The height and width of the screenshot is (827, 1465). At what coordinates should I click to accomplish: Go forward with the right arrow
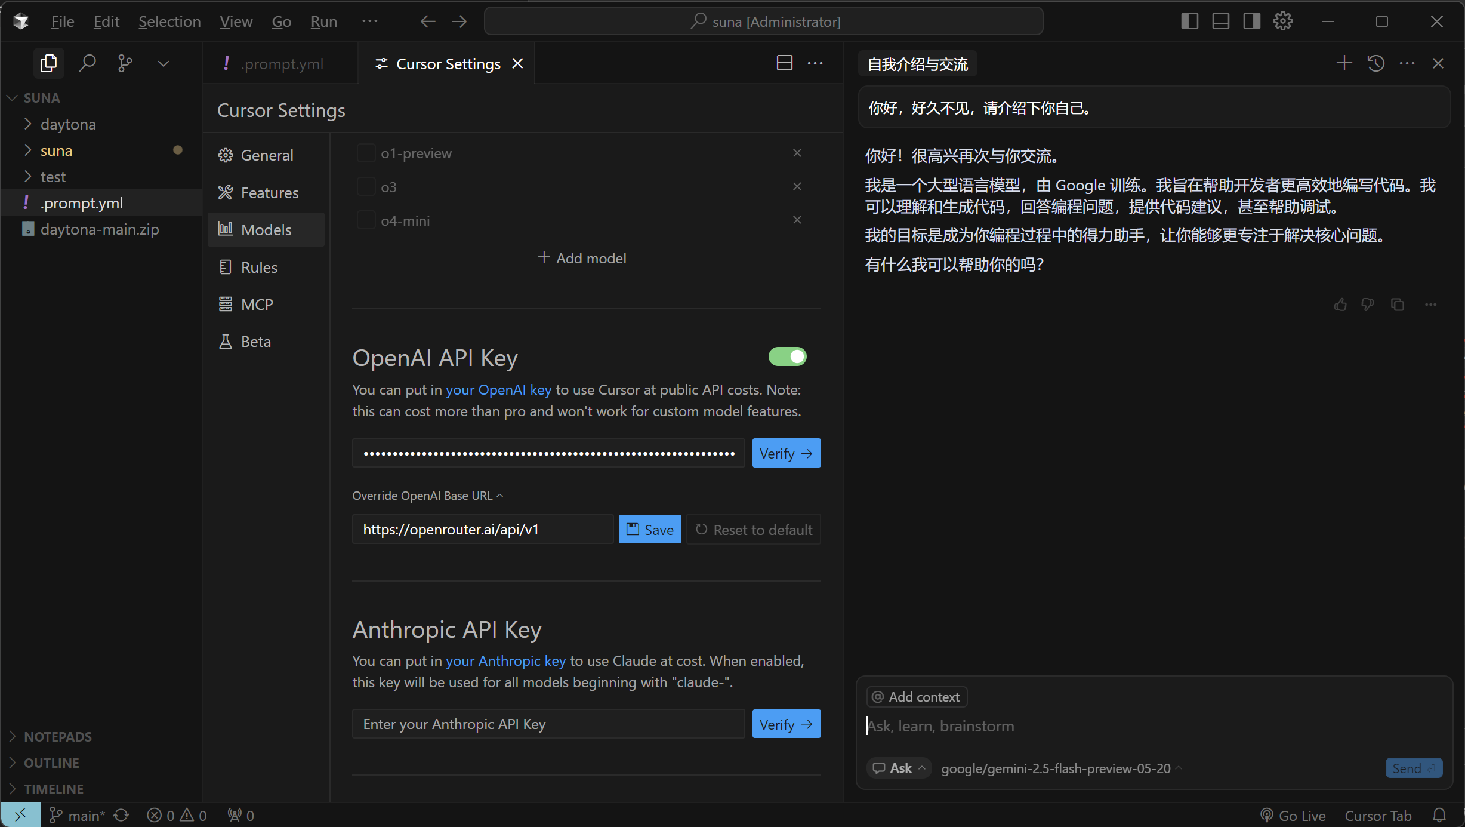point(459,21)
